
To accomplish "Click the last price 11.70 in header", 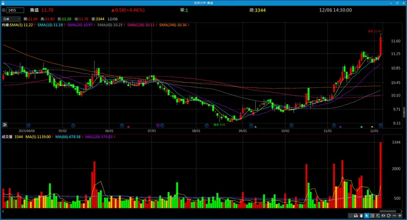I will [47, 10].
